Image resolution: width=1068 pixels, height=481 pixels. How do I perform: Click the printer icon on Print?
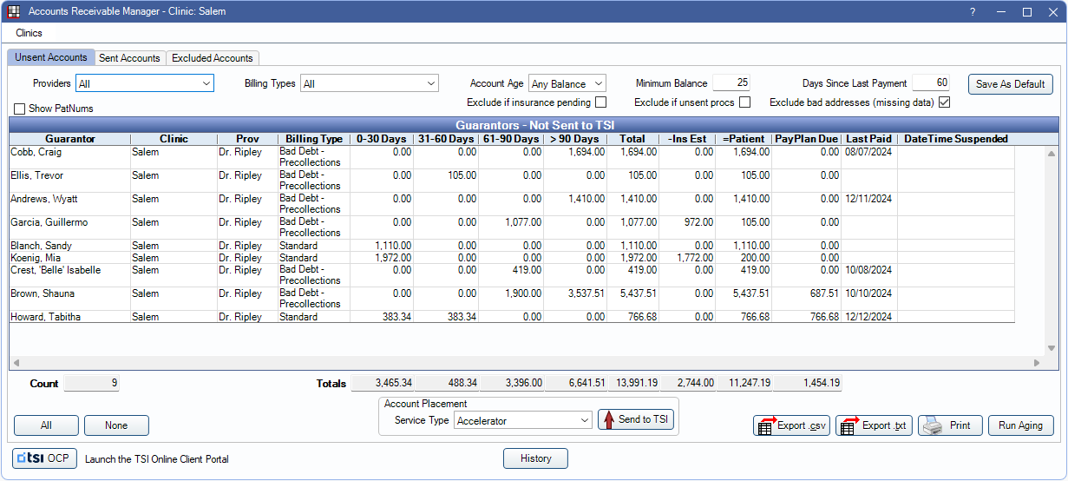(933, 425)
